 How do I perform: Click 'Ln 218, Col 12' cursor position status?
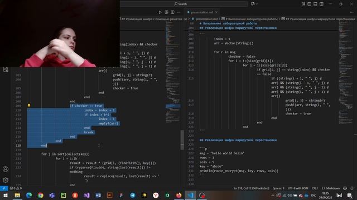[x=252, y=188]
